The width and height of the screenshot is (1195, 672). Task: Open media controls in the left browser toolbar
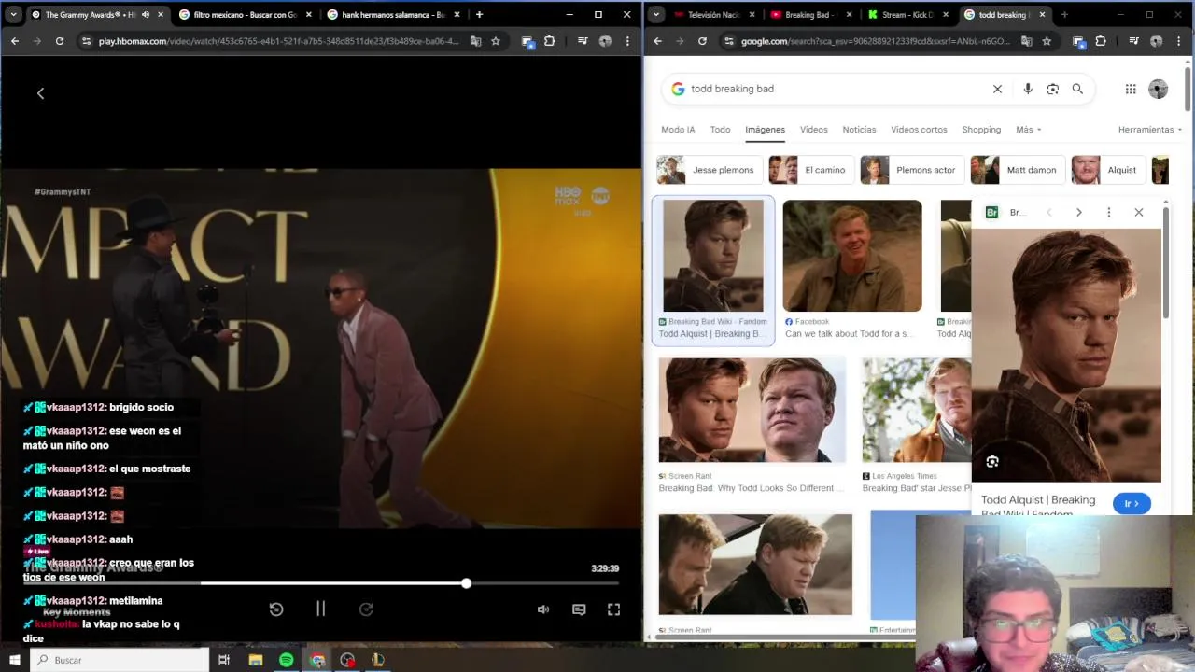(x=583, y=41)
